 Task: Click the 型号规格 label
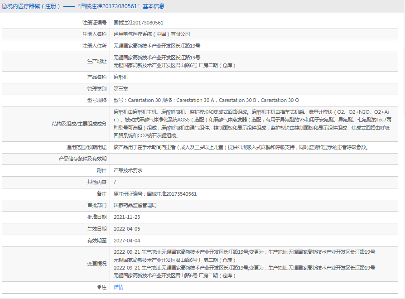97,100
